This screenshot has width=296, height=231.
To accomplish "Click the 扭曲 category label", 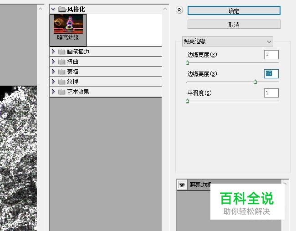I will [72, 62].
